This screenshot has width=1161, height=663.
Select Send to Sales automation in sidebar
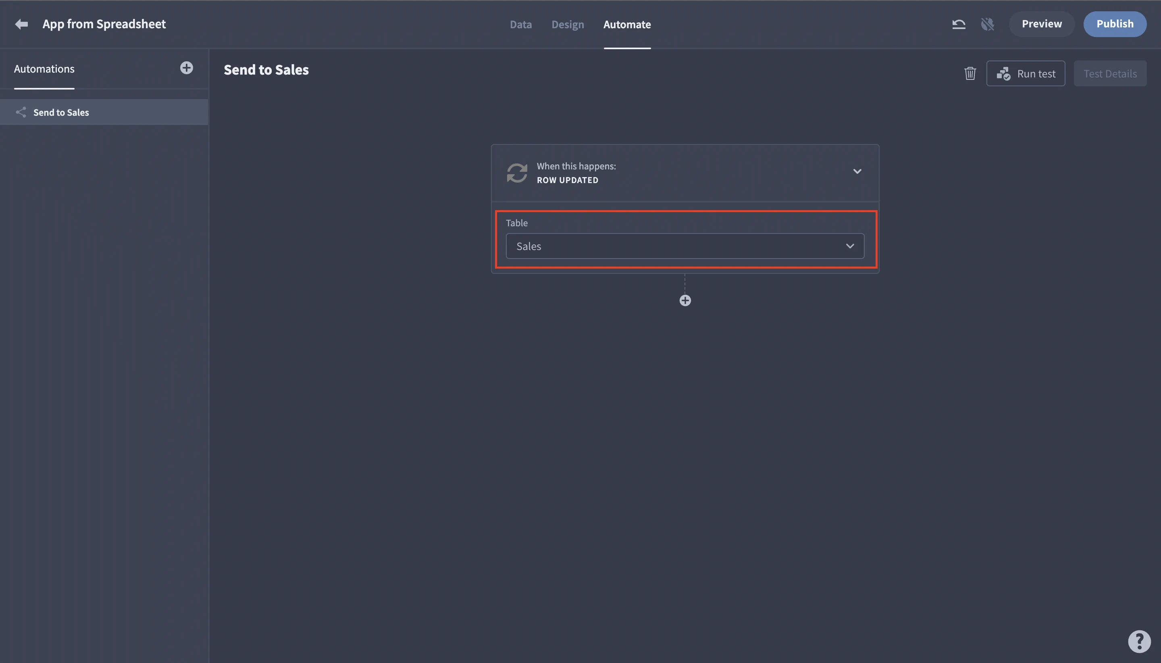[x=104, y=113]
